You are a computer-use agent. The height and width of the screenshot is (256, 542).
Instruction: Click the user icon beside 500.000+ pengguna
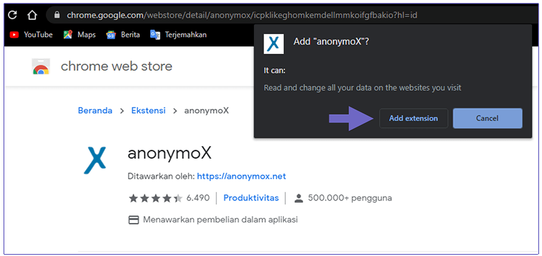pyautogui.click(x=299, y=198)
